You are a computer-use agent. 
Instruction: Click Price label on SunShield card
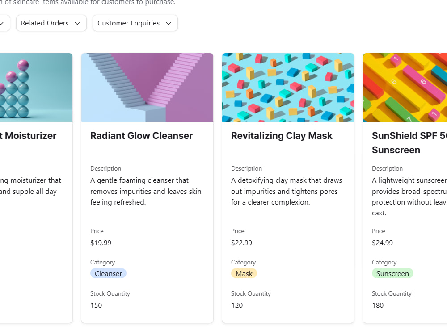[x=379, y=231]
